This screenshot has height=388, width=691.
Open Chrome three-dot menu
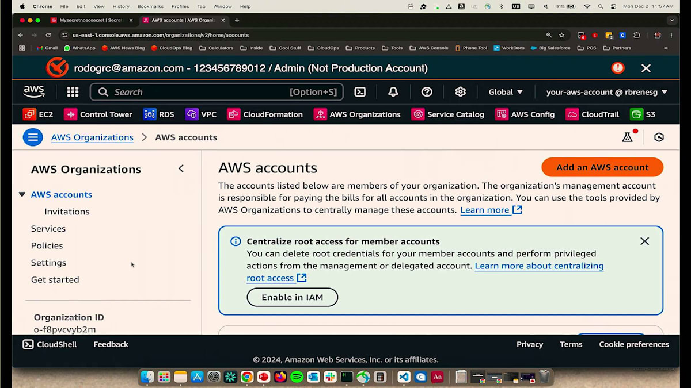coord(672,35)
